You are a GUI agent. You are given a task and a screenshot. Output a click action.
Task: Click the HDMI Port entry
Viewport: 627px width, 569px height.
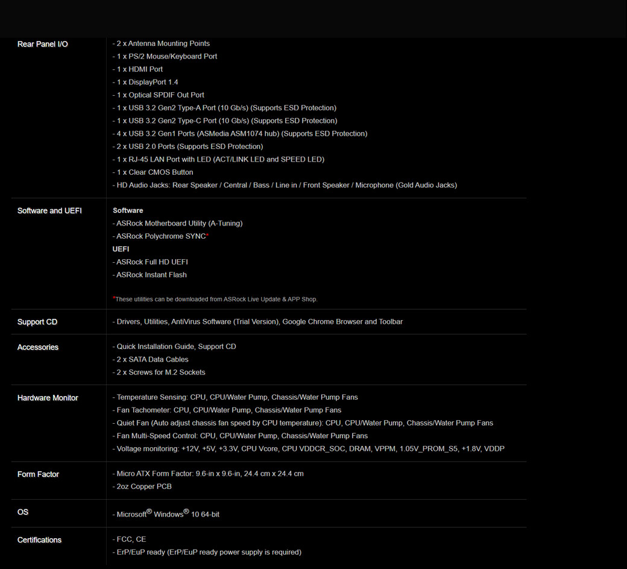click(x=138, y=69)
